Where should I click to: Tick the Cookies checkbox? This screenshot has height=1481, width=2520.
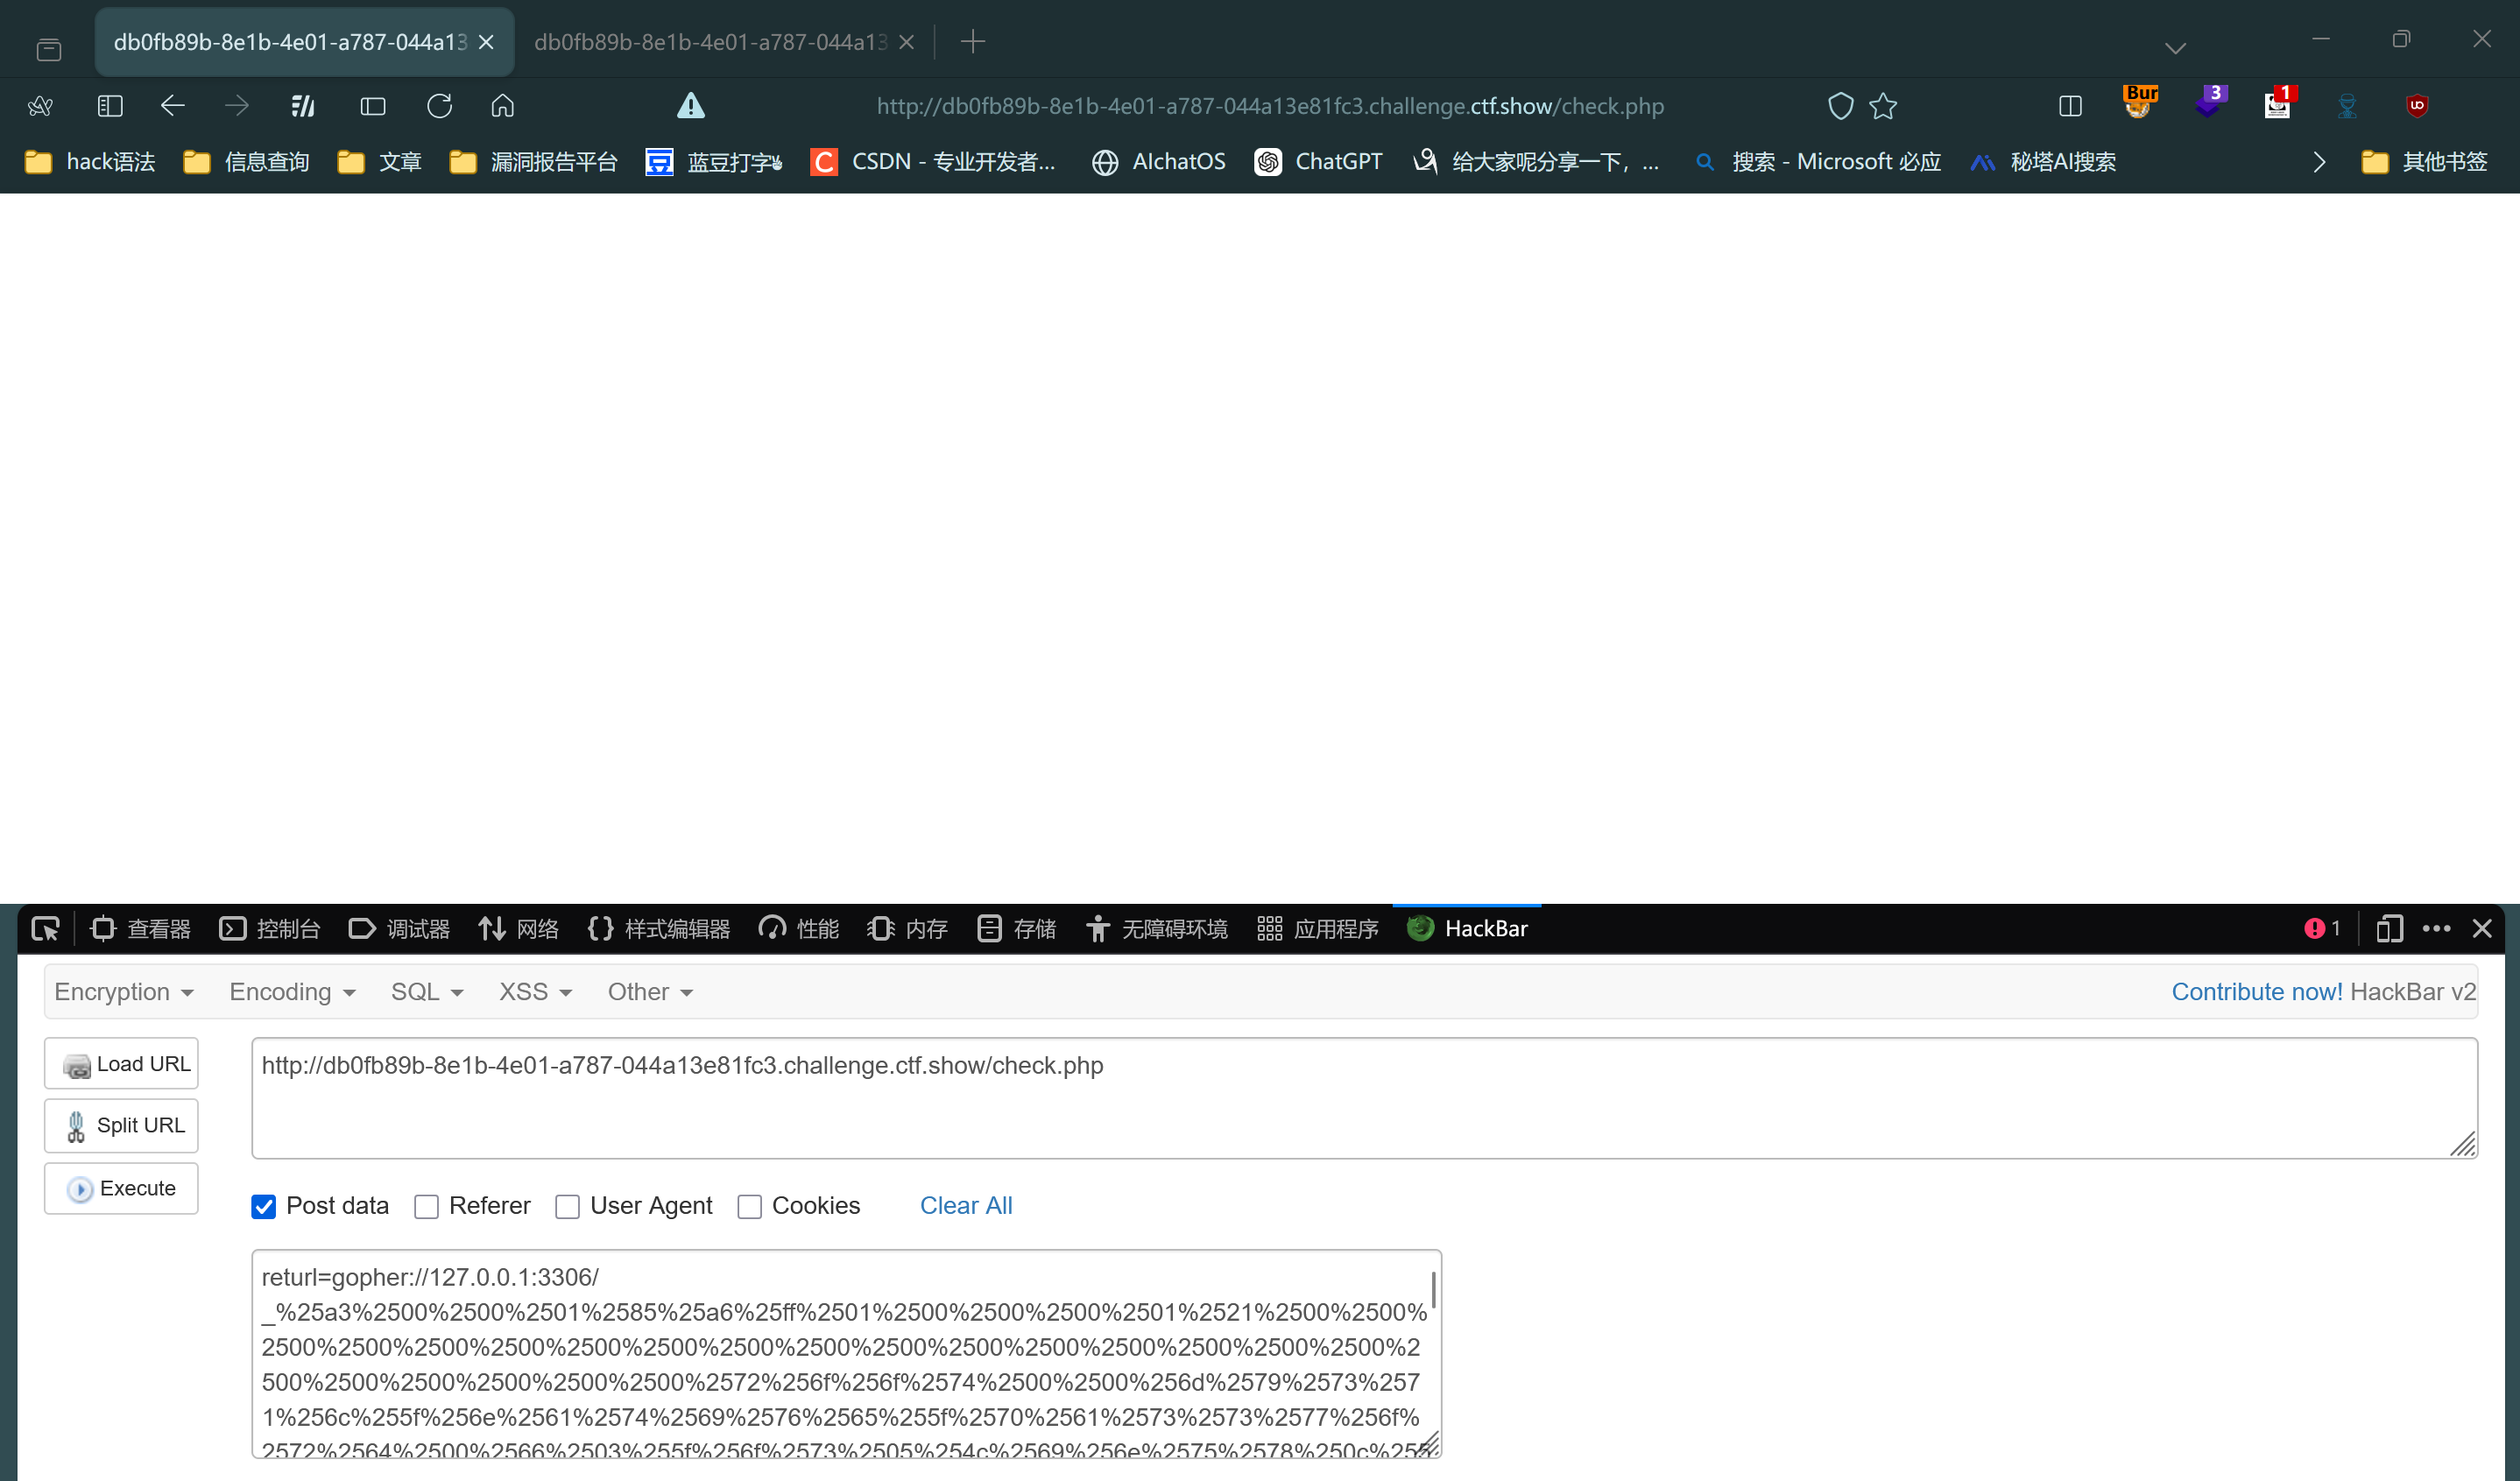(x=750, y=1207)
